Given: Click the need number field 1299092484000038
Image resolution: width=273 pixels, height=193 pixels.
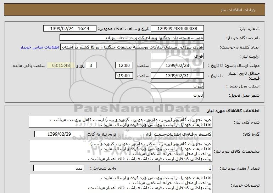Looking at the screenshot, I should click(x=177, y=29).
